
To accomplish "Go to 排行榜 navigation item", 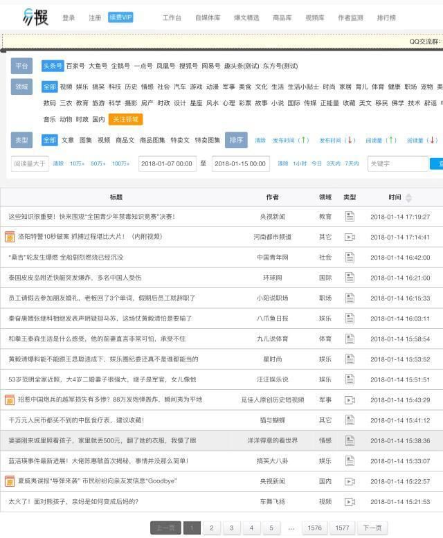I will pos(386,17).
